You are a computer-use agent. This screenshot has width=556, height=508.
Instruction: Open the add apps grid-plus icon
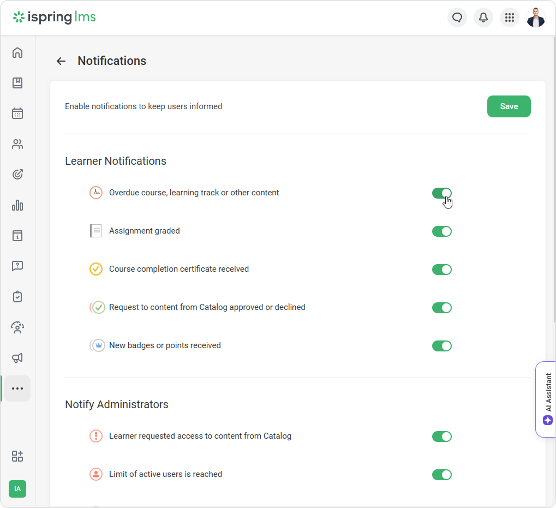click(x=17, y=456)
